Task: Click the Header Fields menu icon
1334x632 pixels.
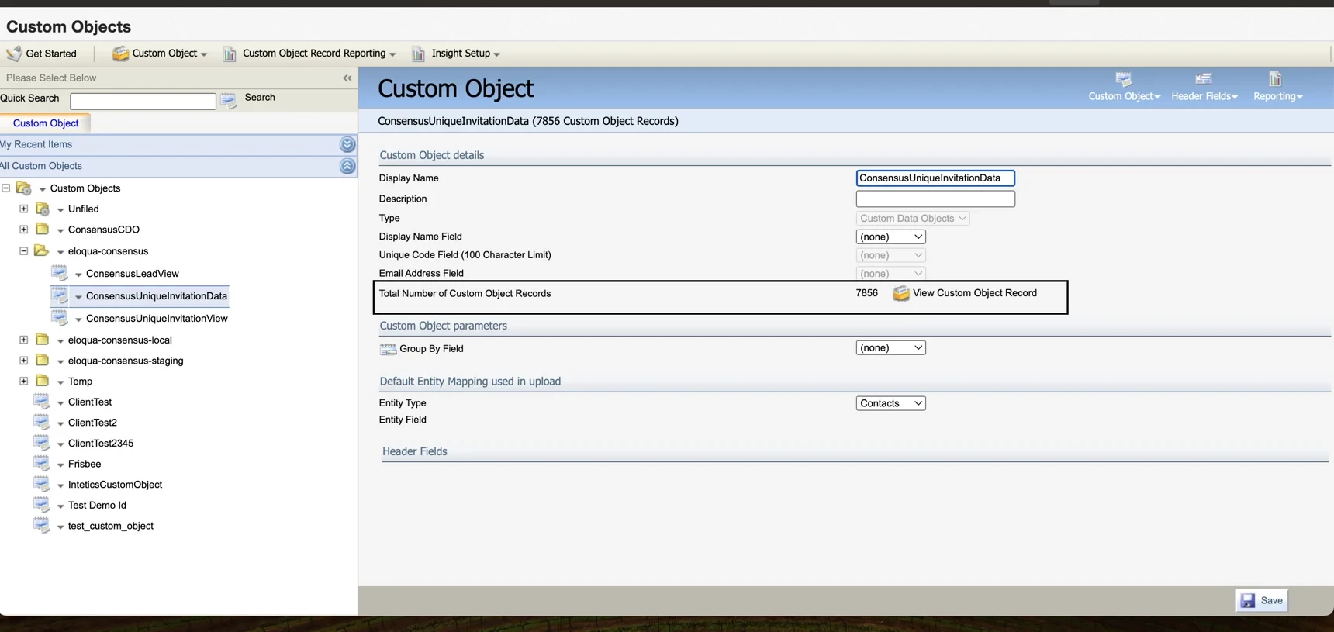Action: click(x=1204, y=79)
